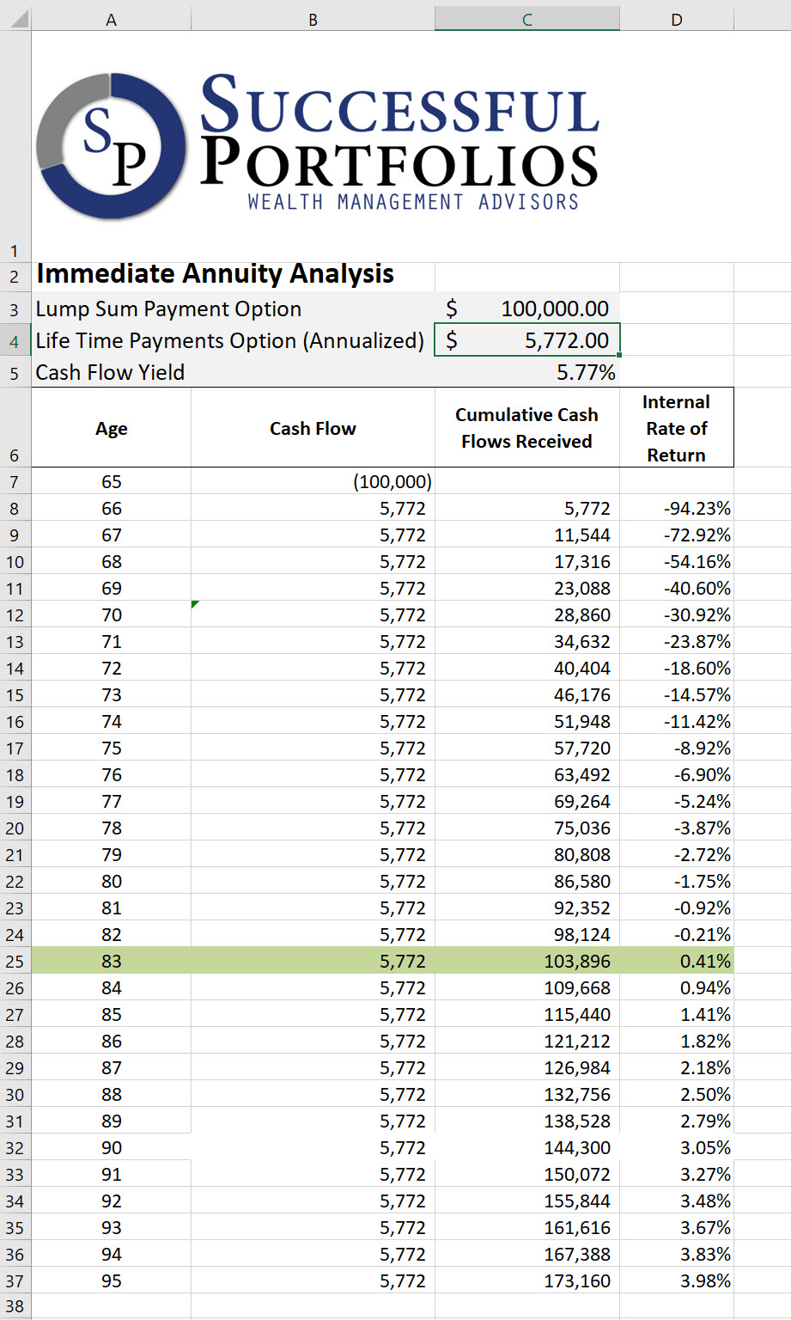Select the -0.21% return cell

pyautogui.click(x=677, y=934)
